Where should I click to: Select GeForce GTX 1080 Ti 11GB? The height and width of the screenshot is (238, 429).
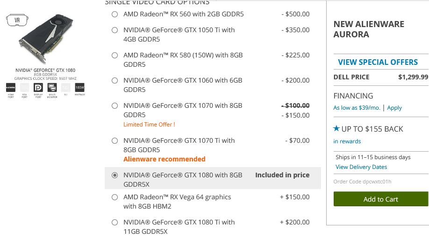click(x=114, y=222)
